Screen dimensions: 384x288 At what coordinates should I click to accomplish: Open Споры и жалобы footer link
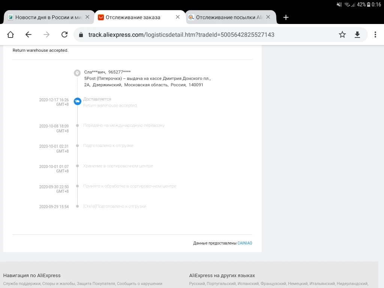point(58,283)
